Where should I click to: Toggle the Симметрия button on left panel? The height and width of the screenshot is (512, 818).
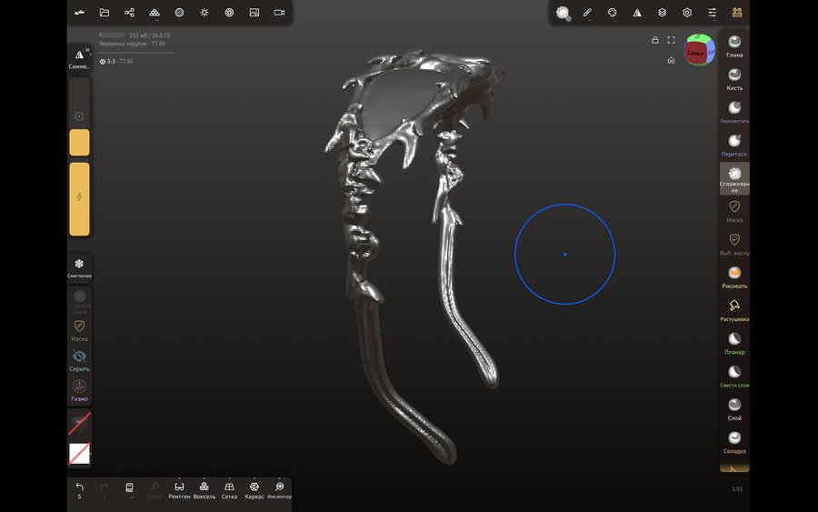(79, 58)
